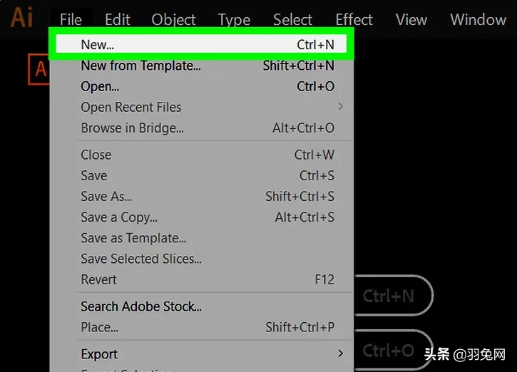Click the orange A icon under the logo

click(x=39, y=69)
